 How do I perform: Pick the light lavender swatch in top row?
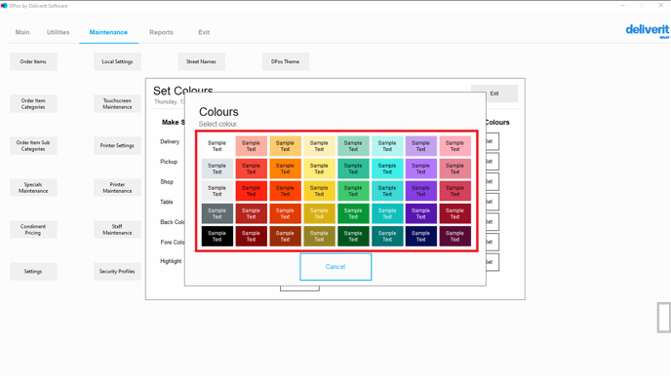421,146
